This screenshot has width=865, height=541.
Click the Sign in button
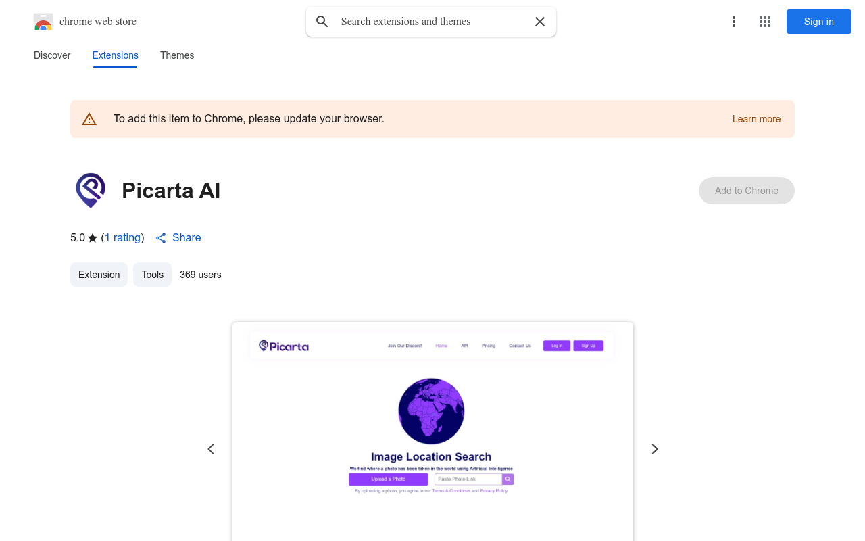[x=819, y=22]
